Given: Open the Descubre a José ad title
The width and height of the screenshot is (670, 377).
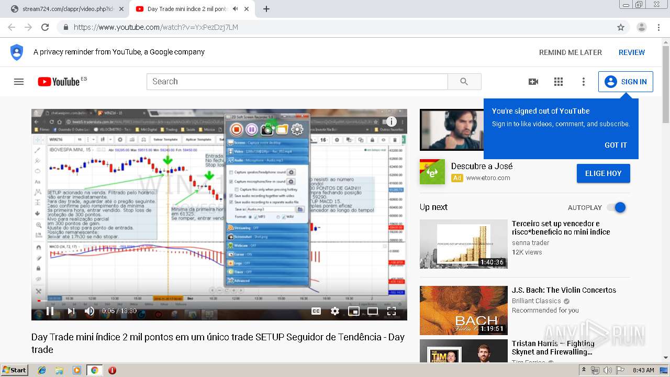Looking at the screenshot, I should pos(482,166).
